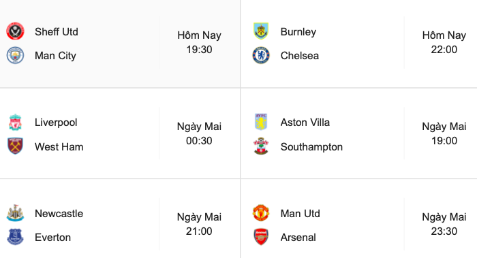Open the Sheff Utd match at Hôm Nay 19:30
This screenshot has width=477, height=258.
120,44
